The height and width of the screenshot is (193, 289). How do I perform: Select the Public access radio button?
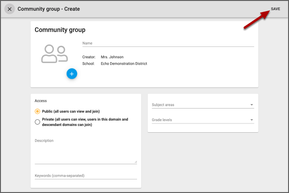[38, 111]
